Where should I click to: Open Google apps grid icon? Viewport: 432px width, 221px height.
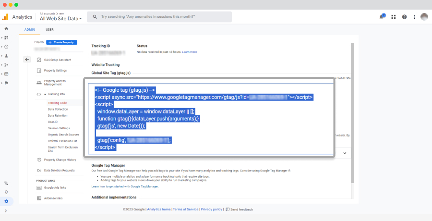click(394, 17)
